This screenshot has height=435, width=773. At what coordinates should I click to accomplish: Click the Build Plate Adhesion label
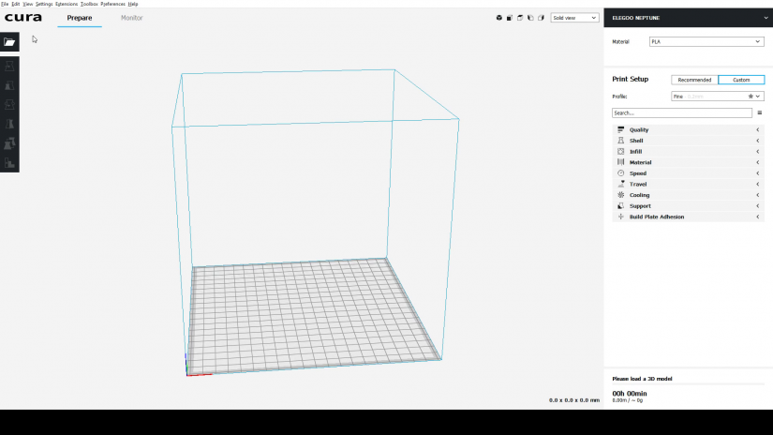click(657, 217)
